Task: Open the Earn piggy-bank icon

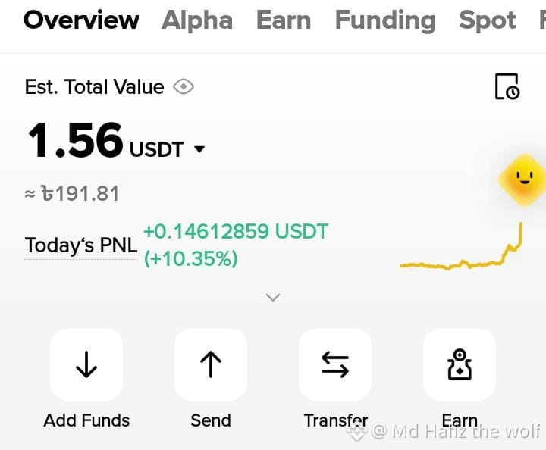Action: click(x=460, y=364)
